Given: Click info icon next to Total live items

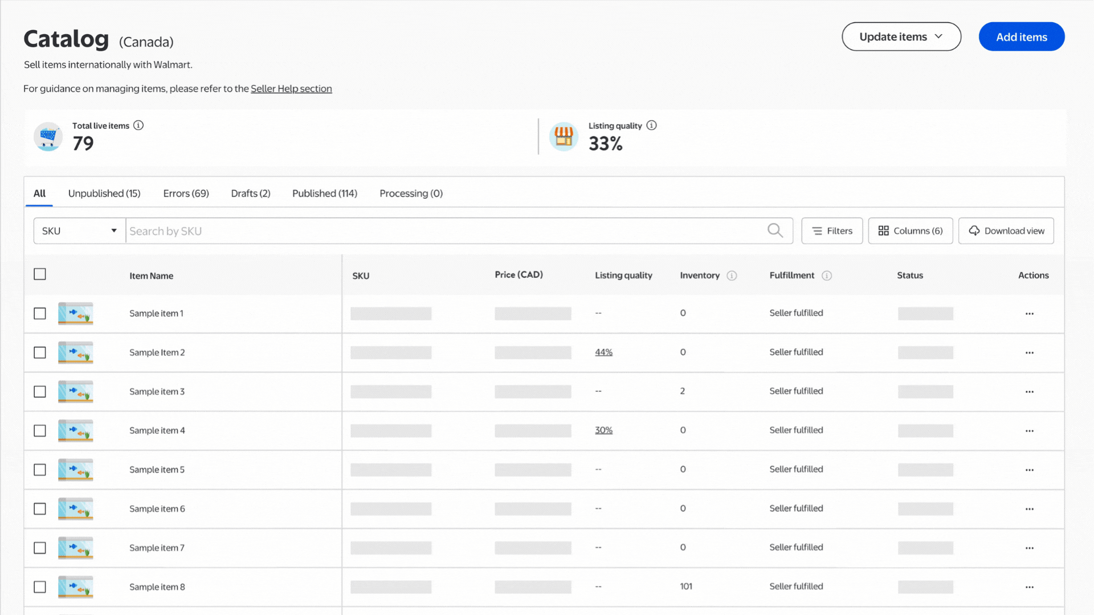Looking at the screenshot, I should click(x=138, y=125).
